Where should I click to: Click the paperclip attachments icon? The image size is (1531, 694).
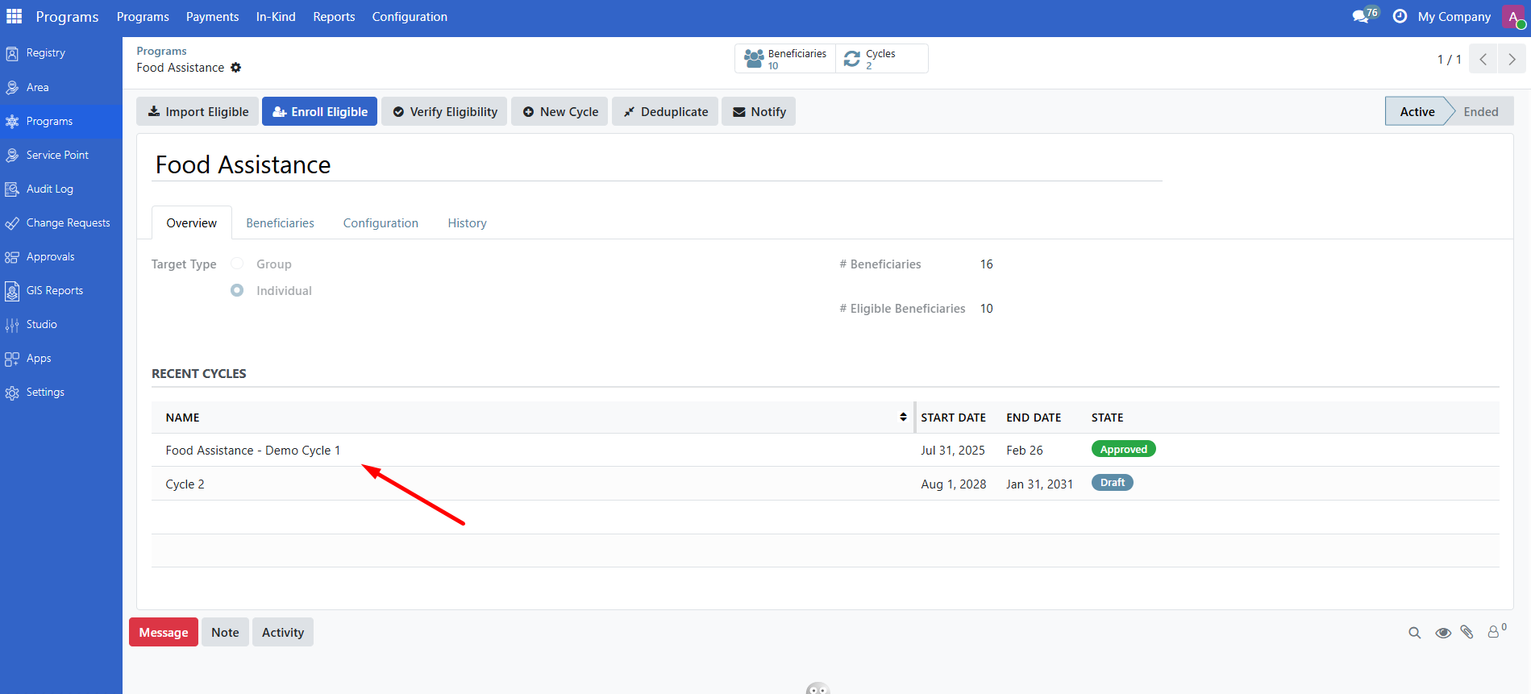[1467, 633]
